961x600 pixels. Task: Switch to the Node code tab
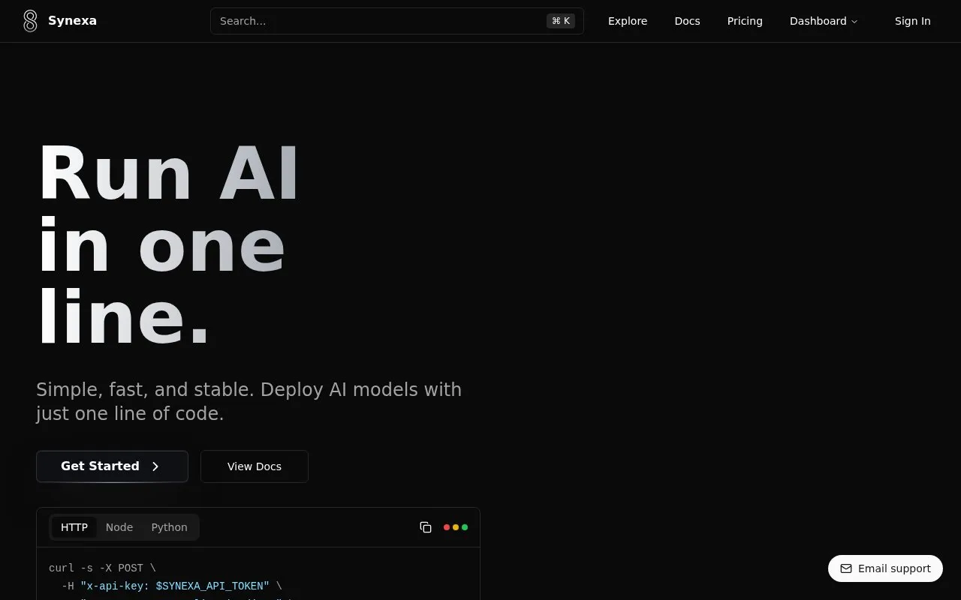tap(119, 527)
